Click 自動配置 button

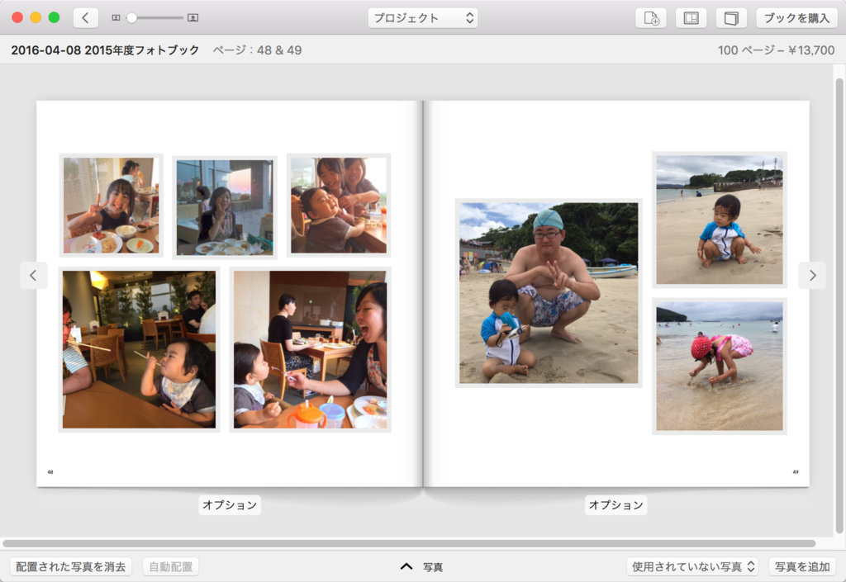(x=170, y=566)
